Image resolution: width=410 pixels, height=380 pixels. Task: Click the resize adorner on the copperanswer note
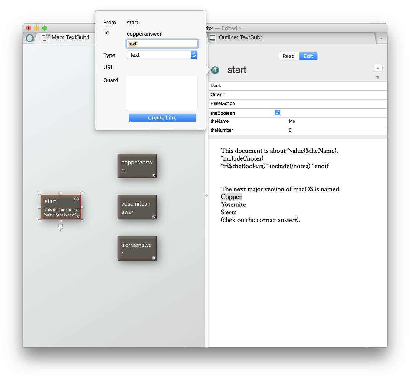pos(154,175)
